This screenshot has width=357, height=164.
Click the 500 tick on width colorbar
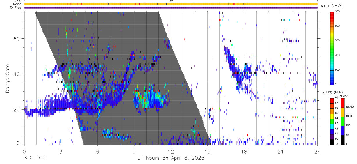338,11
